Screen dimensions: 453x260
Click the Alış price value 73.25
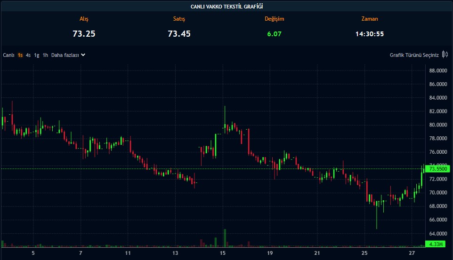coord(84,34)
